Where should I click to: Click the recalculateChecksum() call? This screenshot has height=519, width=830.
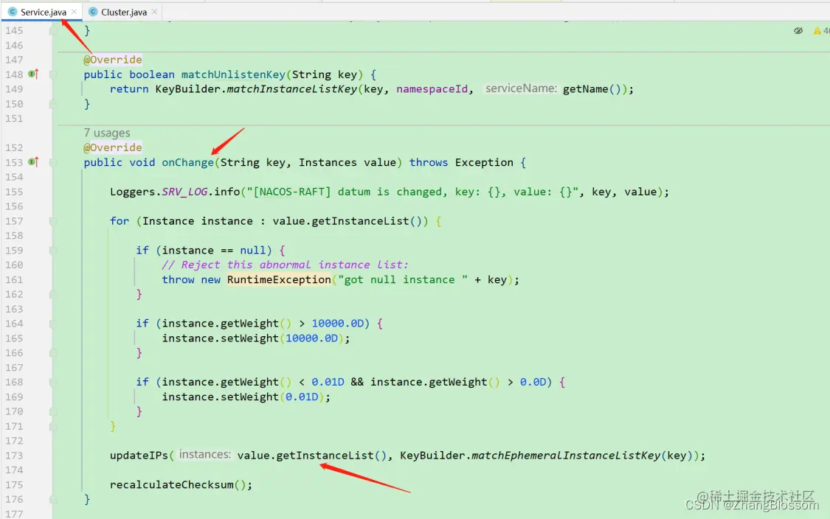[178, 484]
